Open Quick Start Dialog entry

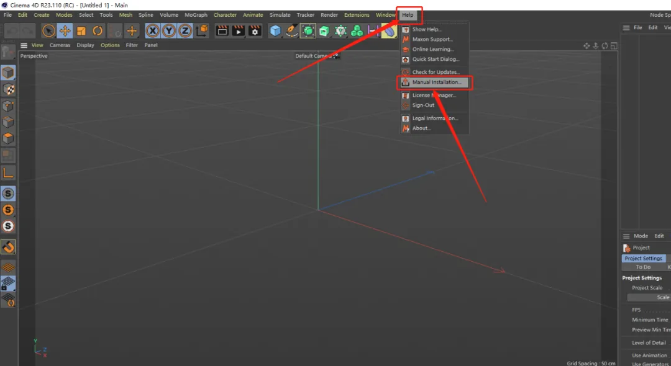(434, 60)
